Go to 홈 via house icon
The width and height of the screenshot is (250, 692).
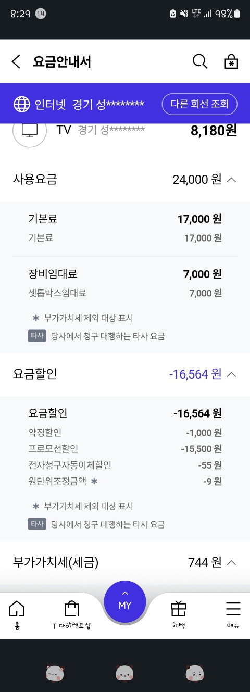[17, 615]
